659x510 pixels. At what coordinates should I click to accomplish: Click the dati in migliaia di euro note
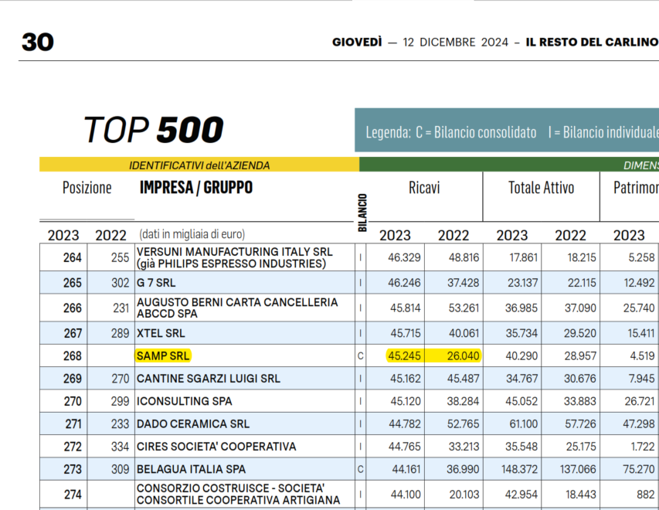(192, 234)
